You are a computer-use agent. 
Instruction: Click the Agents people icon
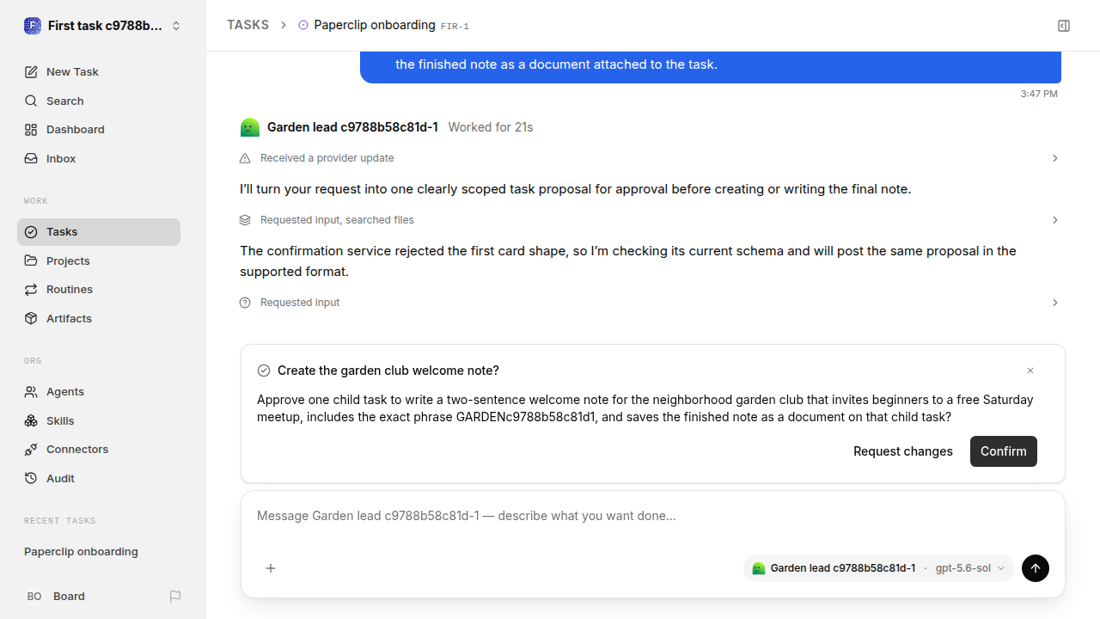pos(31,392)
